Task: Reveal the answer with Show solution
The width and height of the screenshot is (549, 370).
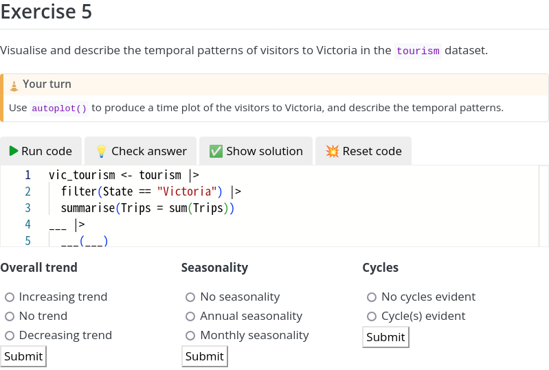Action: (256, 151)
